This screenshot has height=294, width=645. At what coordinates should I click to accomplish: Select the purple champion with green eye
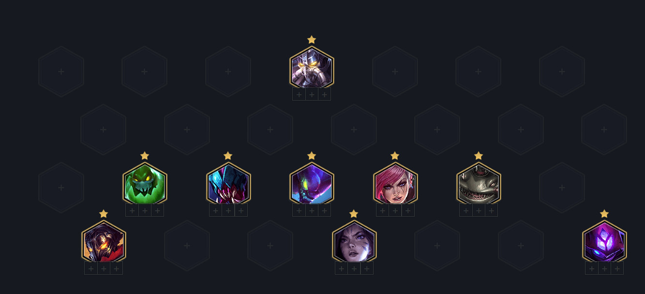coord(312,184)
